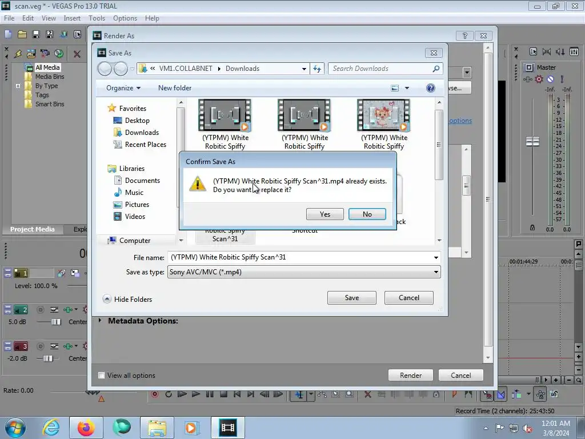Click the transport Play button
The image size is (585, 439).
195,394
